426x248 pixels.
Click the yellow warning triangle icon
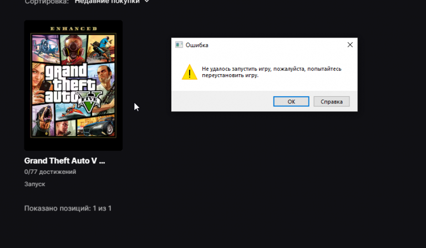click(189, 72)
